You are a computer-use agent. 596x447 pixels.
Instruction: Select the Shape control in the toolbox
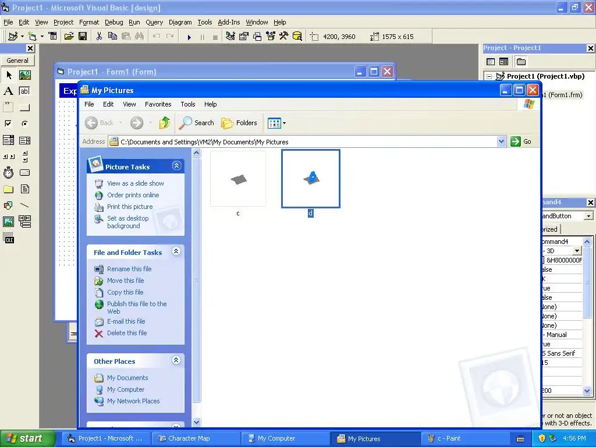8,205
